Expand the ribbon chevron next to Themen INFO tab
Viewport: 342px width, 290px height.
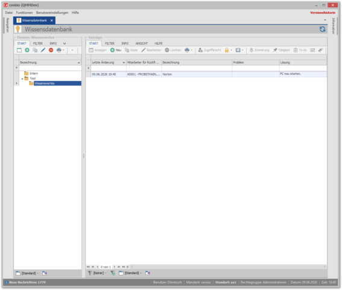pos(65,43)
